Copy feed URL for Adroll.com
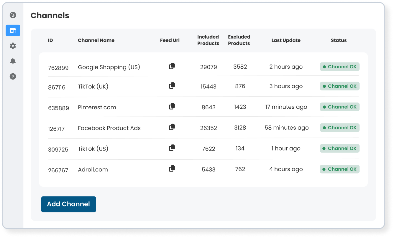394x238 pixels. (x=172, y=169)
